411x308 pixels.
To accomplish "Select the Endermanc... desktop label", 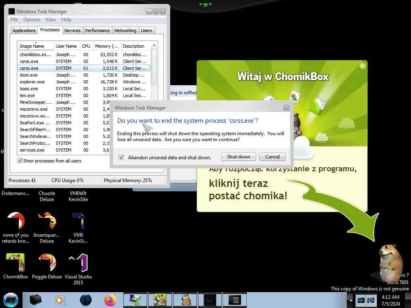I will pyautogui.click(x=16, y=193).
